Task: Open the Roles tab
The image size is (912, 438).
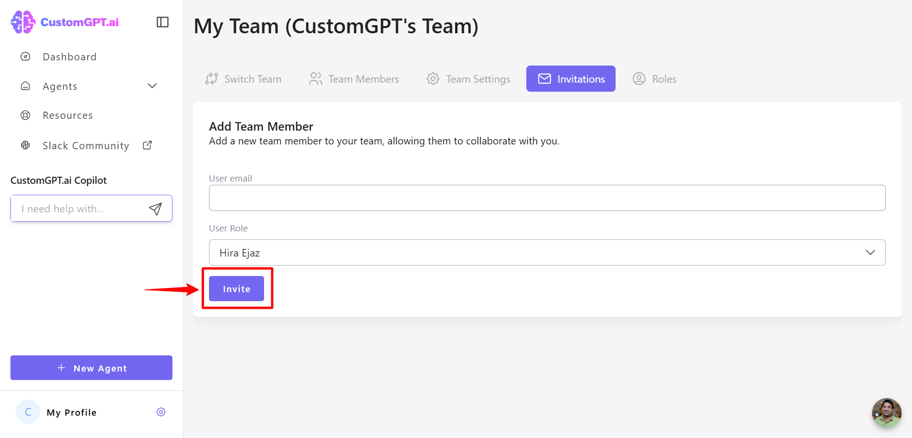Action: tap(655, 79)
